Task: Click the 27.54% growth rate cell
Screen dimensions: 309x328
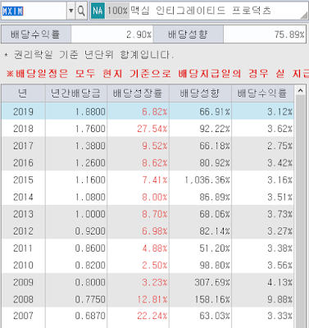Action: pos(138,129)
